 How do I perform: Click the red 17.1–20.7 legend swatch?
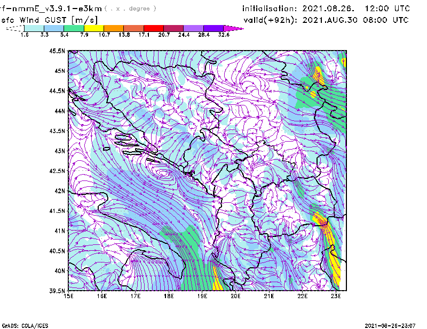[154, 28]
